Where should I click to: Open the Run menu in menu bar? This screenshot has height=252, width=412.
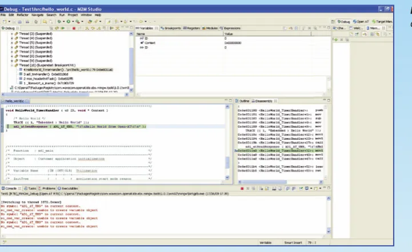click(62, 15)
